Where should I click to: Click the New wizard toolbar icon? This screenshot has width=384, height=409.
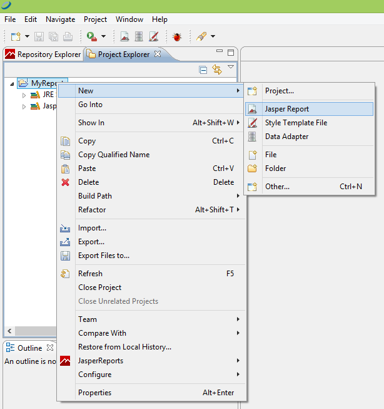(16, 36)
